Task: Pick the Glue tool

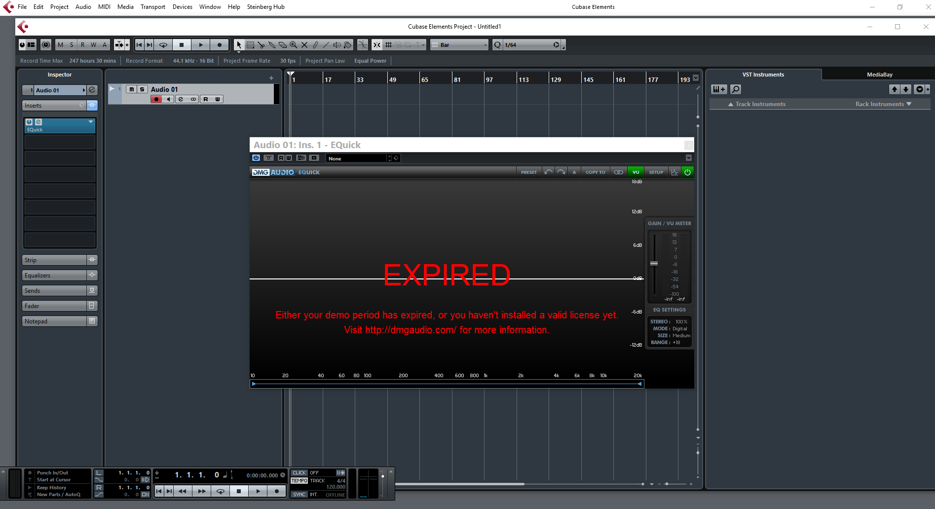Action: 272,45
